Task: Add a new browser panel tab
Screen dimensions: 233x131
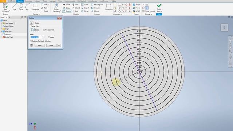Action: (9, 17)
